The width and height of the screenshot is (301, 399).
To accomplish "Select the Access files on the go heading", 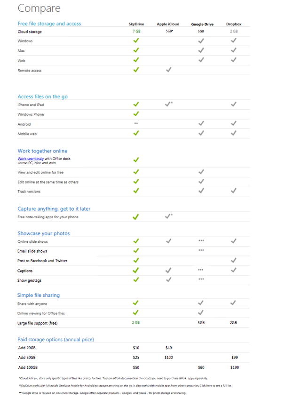I will click(42, 97).
